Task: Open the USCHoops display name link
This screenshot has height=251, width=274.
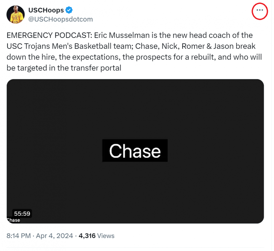Action: coord(46,10)
